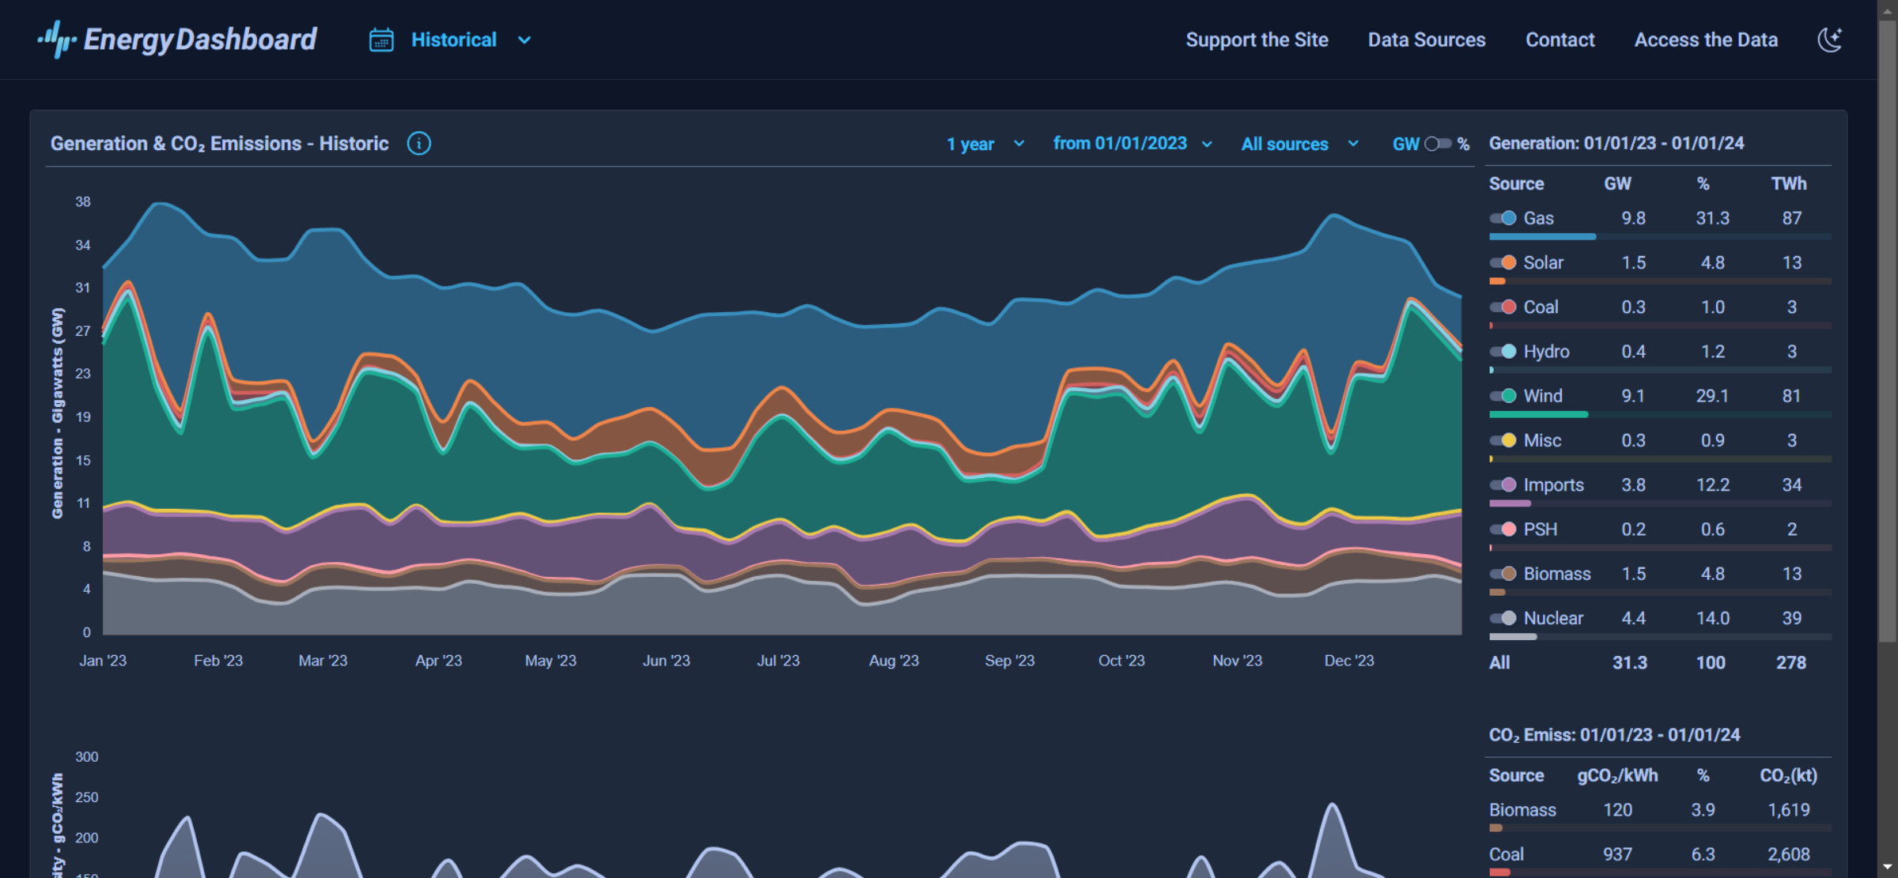Toggle the Gas source off
1898x878 pixels.
[1503, 218]
